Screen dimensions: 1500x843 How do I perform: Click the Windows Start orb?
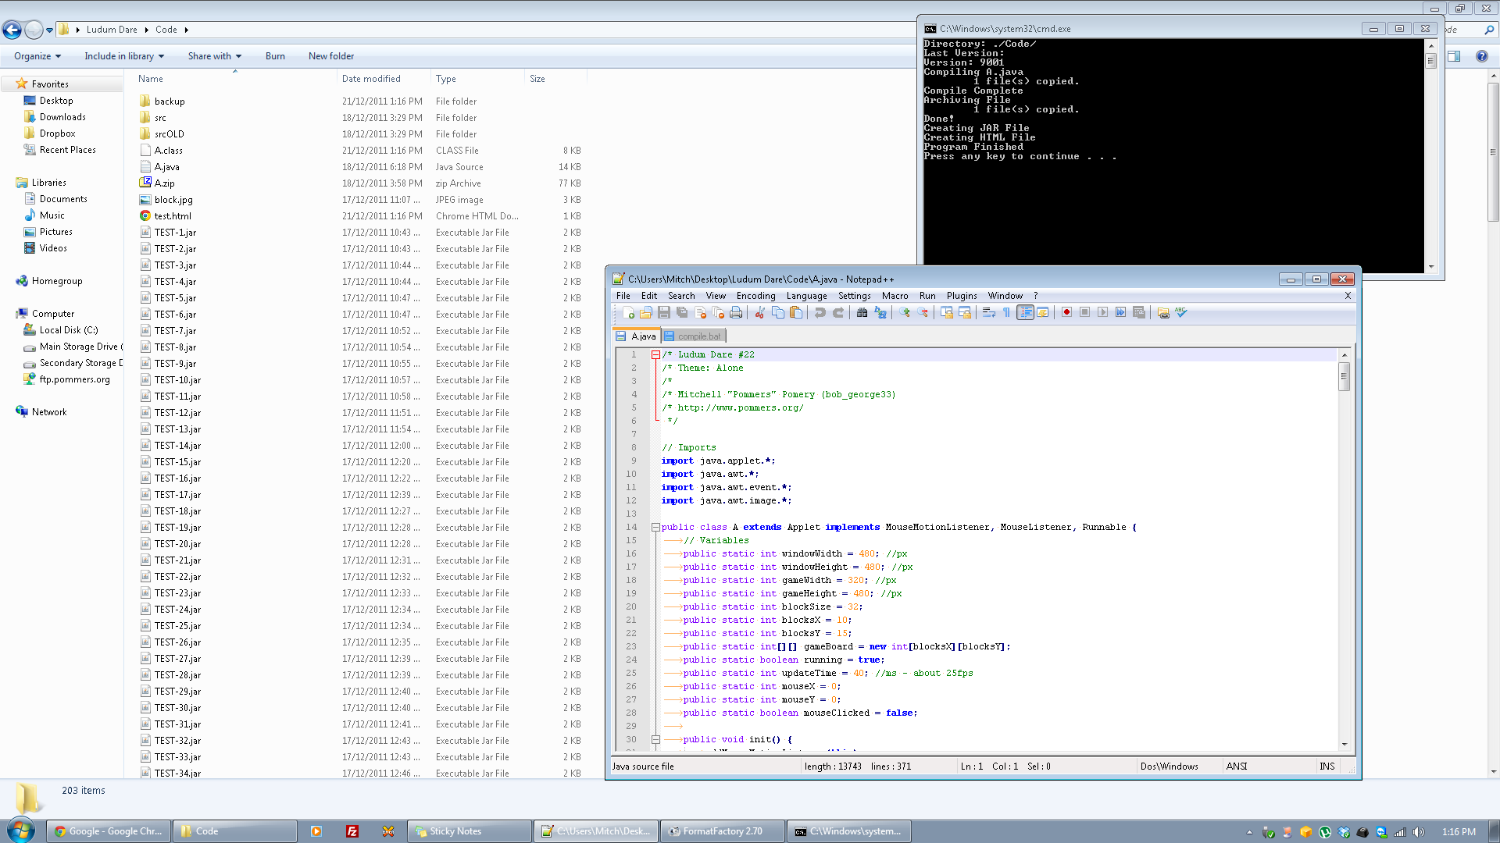(x=20, y=831)
